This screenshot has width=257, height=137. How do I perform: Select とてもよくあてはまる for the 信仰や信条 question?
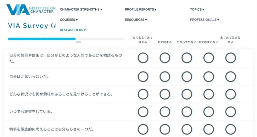[143, 58]
